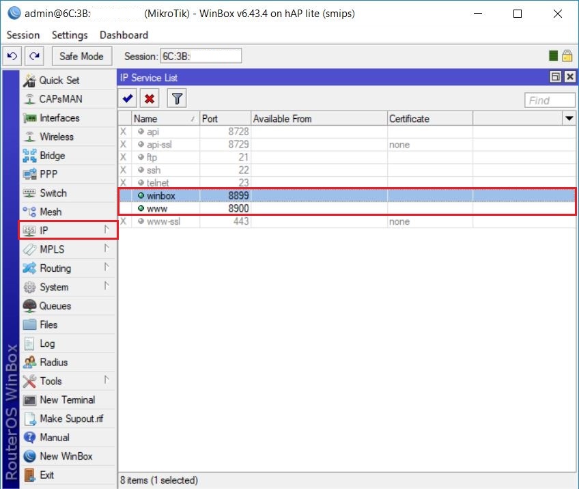Image resolution: width=579 pixels, height=489 pixels.
Task: Close the IP Service List panel
Action: pyautogui.click(x=570, y=76)
